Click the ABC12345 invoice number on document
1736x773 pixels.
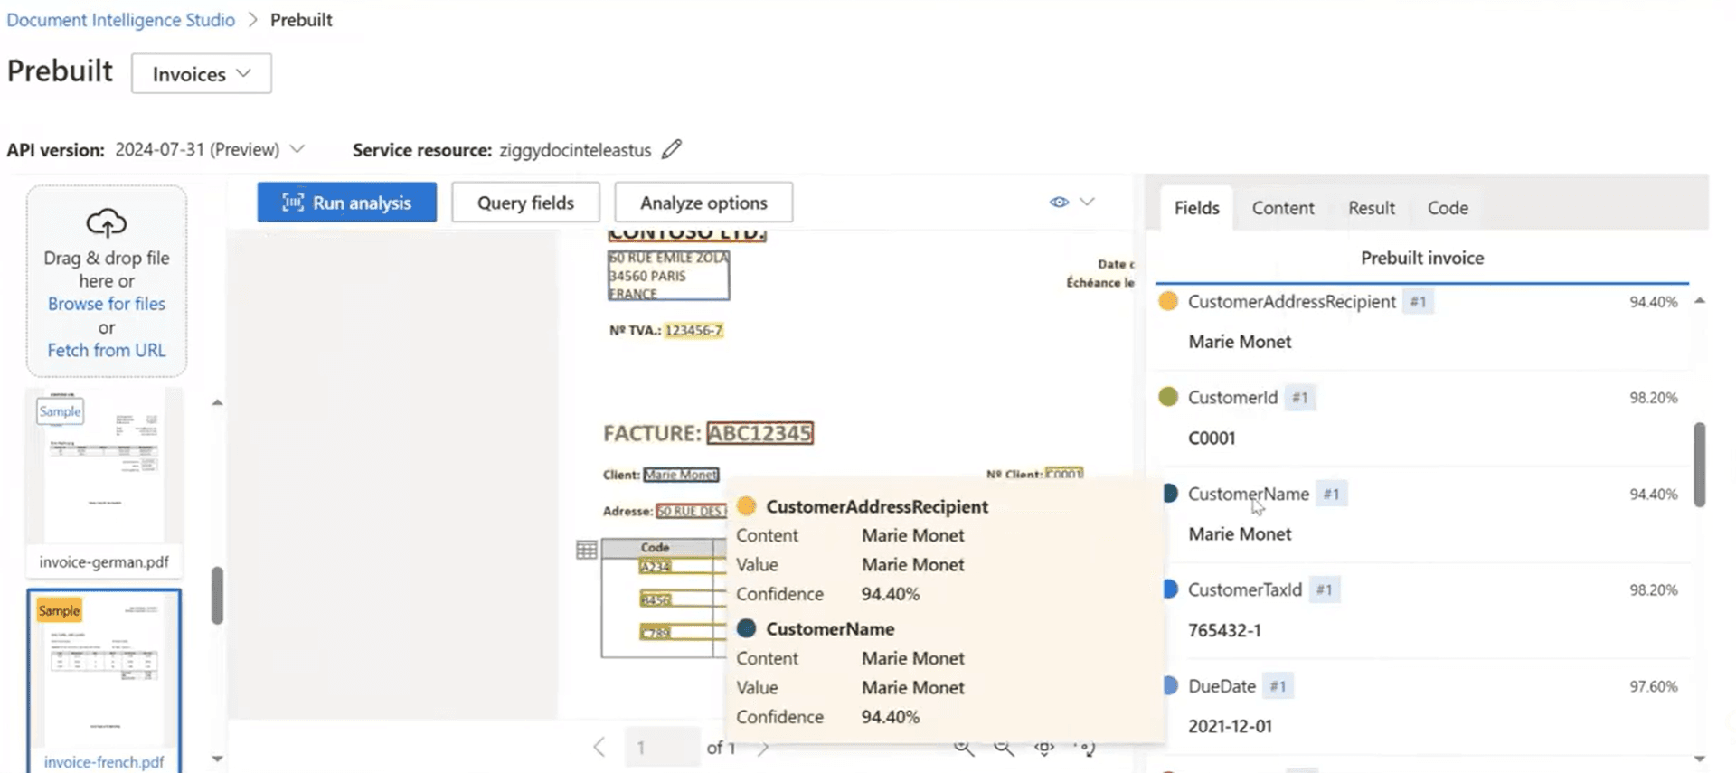coord(759,433)
